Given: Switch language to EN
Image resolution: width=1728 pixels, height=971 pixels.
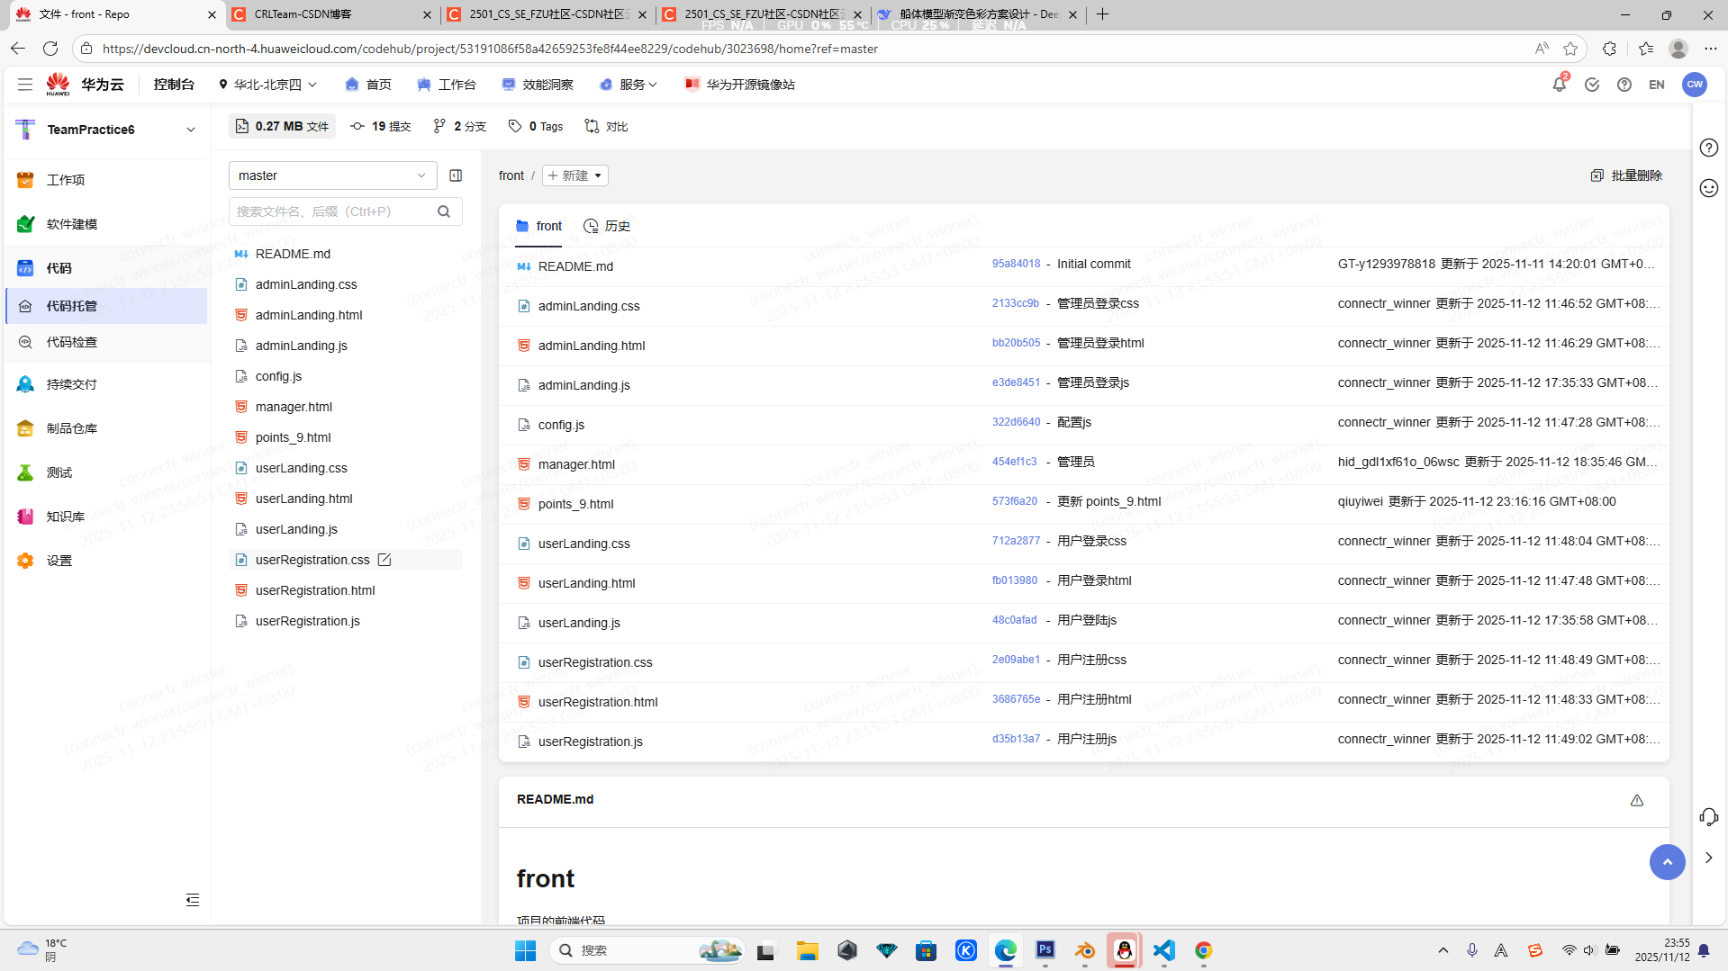Looking at the screenshot, I should point(1656,85).
